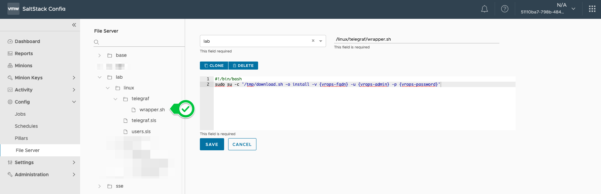Click the file path input field
601x194 pixels.
pyautogui.click(x=417, y=39)
